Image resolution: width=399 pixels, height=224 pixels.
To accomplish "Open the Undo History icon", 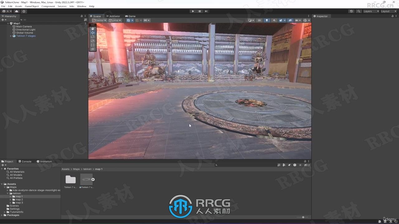I will 351,11.
